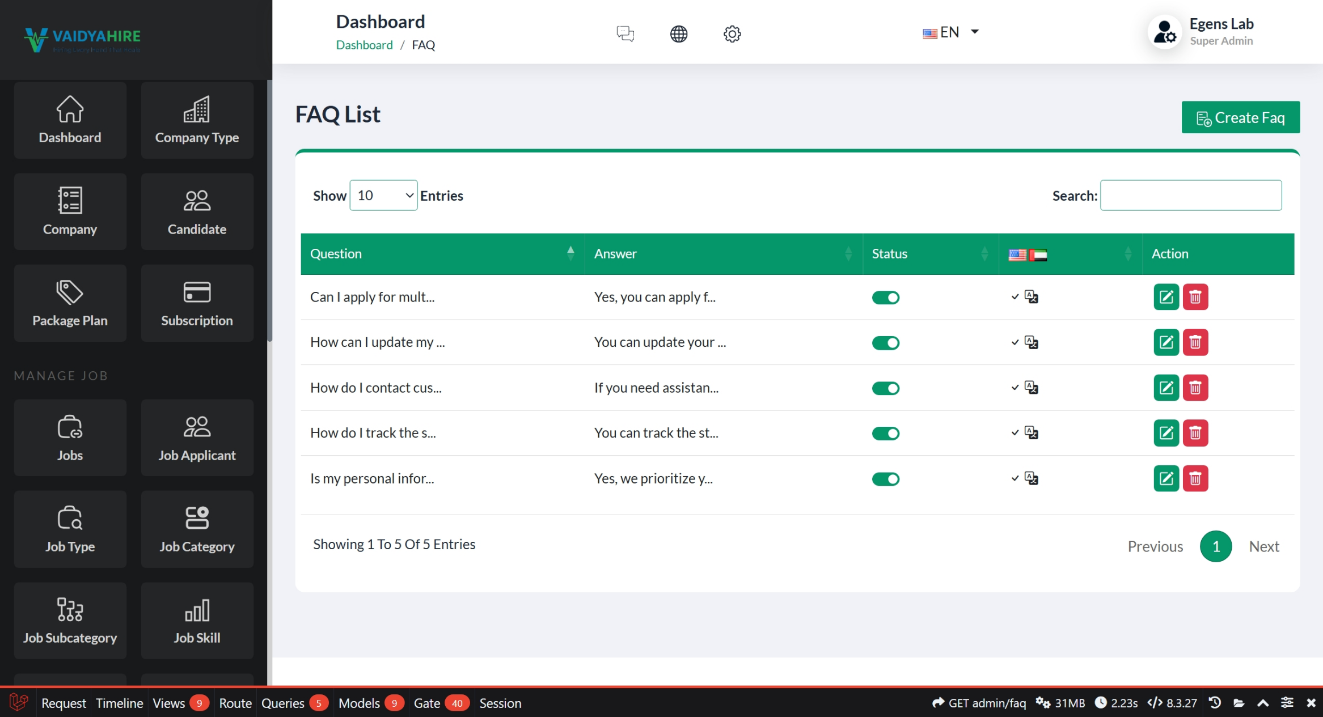Switch off status of 'Is my personal infor...' FAQ

coord(885,480)
